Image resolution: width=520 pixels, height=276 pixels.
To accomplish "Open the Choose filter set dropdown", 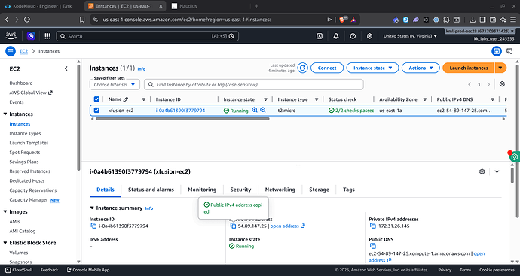I will click(x=115, y=85).
